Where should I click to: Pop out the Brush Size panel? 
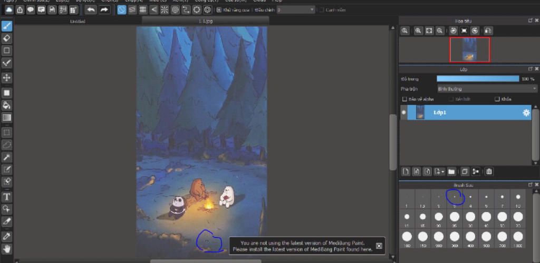pyautogui.click(x=531, y=185)
